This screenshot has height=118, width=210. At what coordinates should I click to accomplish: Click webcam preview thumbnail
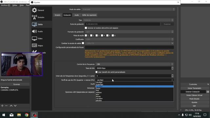pos(22,64)
